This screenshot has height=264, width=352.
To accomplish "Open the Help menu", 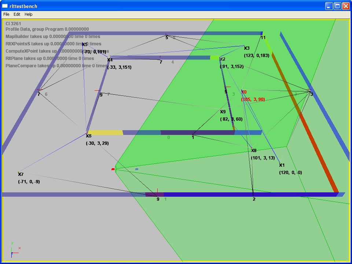I will [x=29, y=14].
